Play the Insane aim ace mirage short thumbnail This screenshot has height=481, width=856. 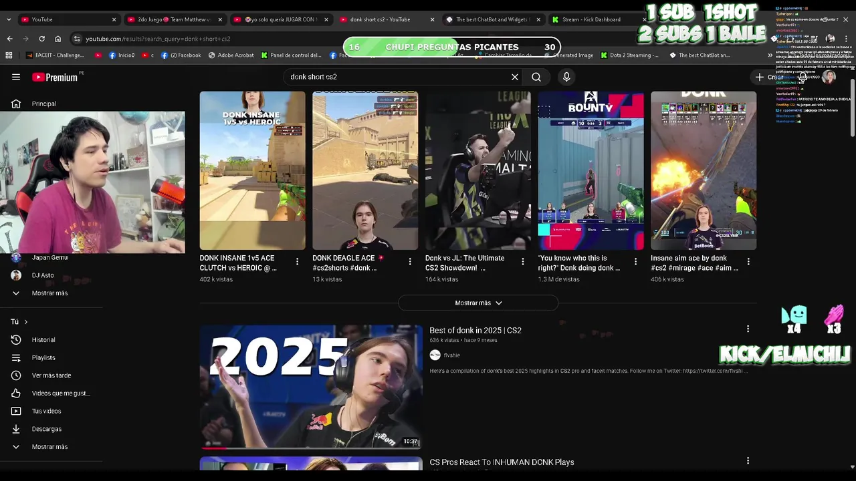tap(704, 170)
